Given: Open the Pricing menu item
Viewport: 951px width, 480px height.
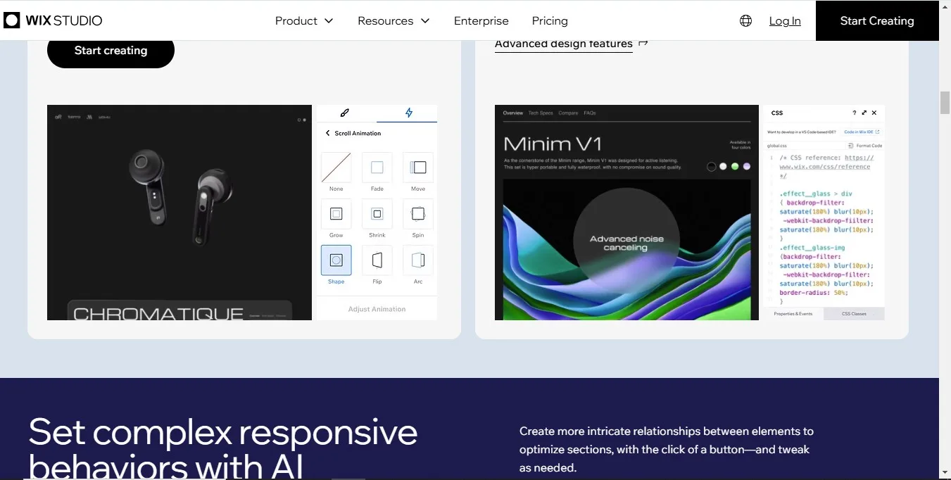Looking at the screenshot, I should (550, 20).
